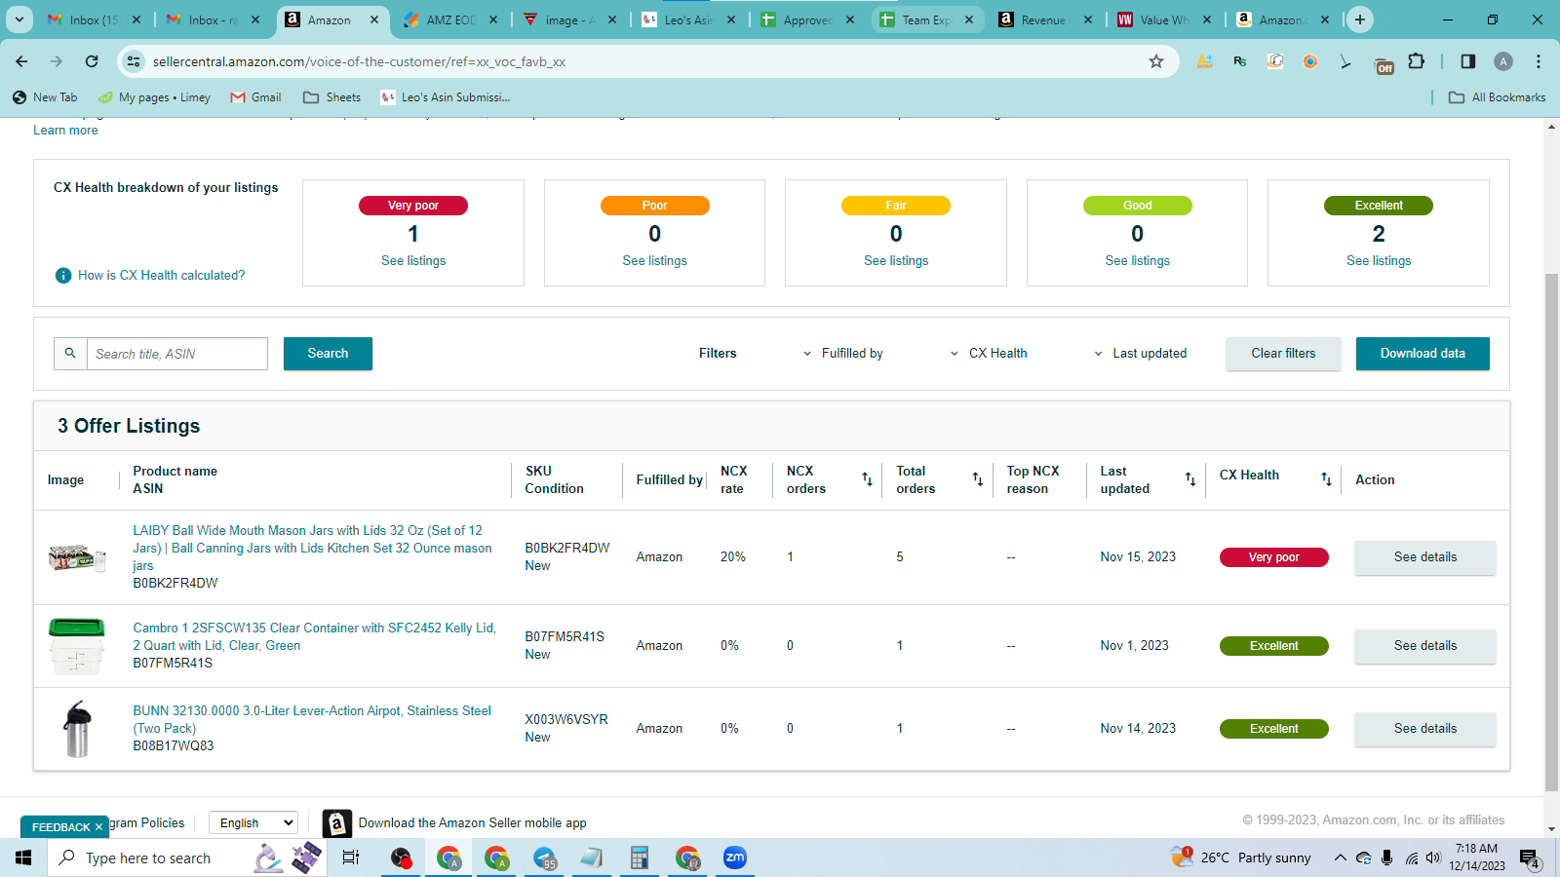Screen dimensions: 1560x877
Task: Click the Mason jars product thumbnail
Action: 77,558
